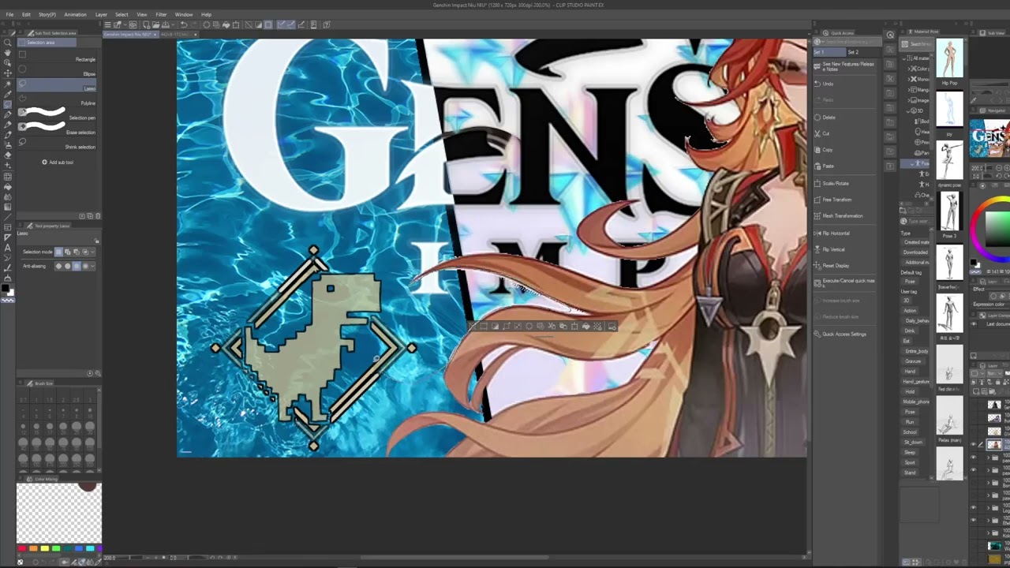The height and width of the screenshot is (568, 1010).
Task: Click Flip Horizontal in Quick Access
Action: click(836, 233)
